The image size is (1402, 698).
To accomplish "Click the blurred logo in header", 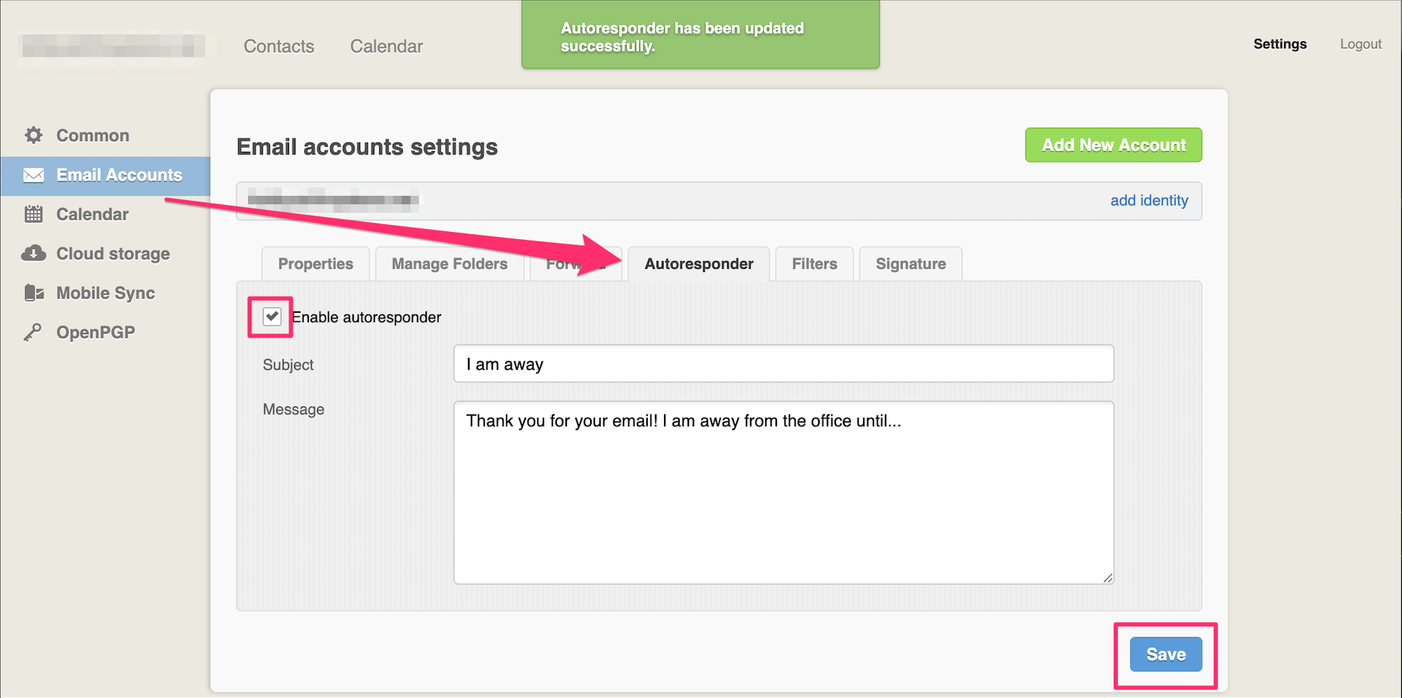I will pos(114,47).
